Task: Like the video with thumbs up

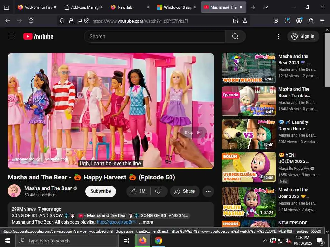Action: [x=138, y=191]
